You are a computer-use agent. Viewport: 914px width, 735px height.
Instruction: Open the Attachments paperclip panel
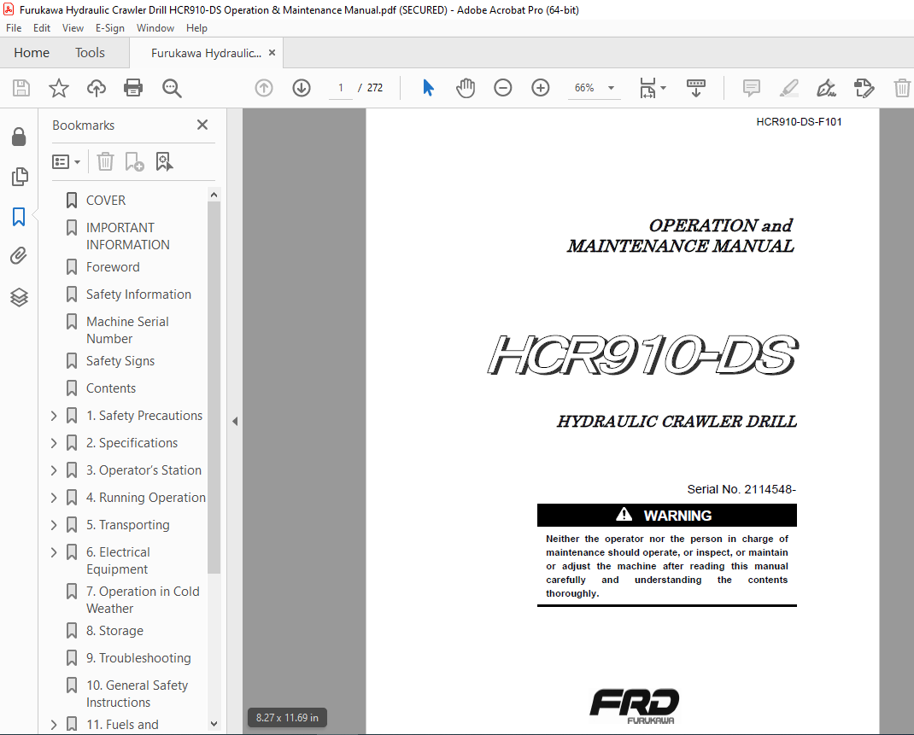pos(19,256)
